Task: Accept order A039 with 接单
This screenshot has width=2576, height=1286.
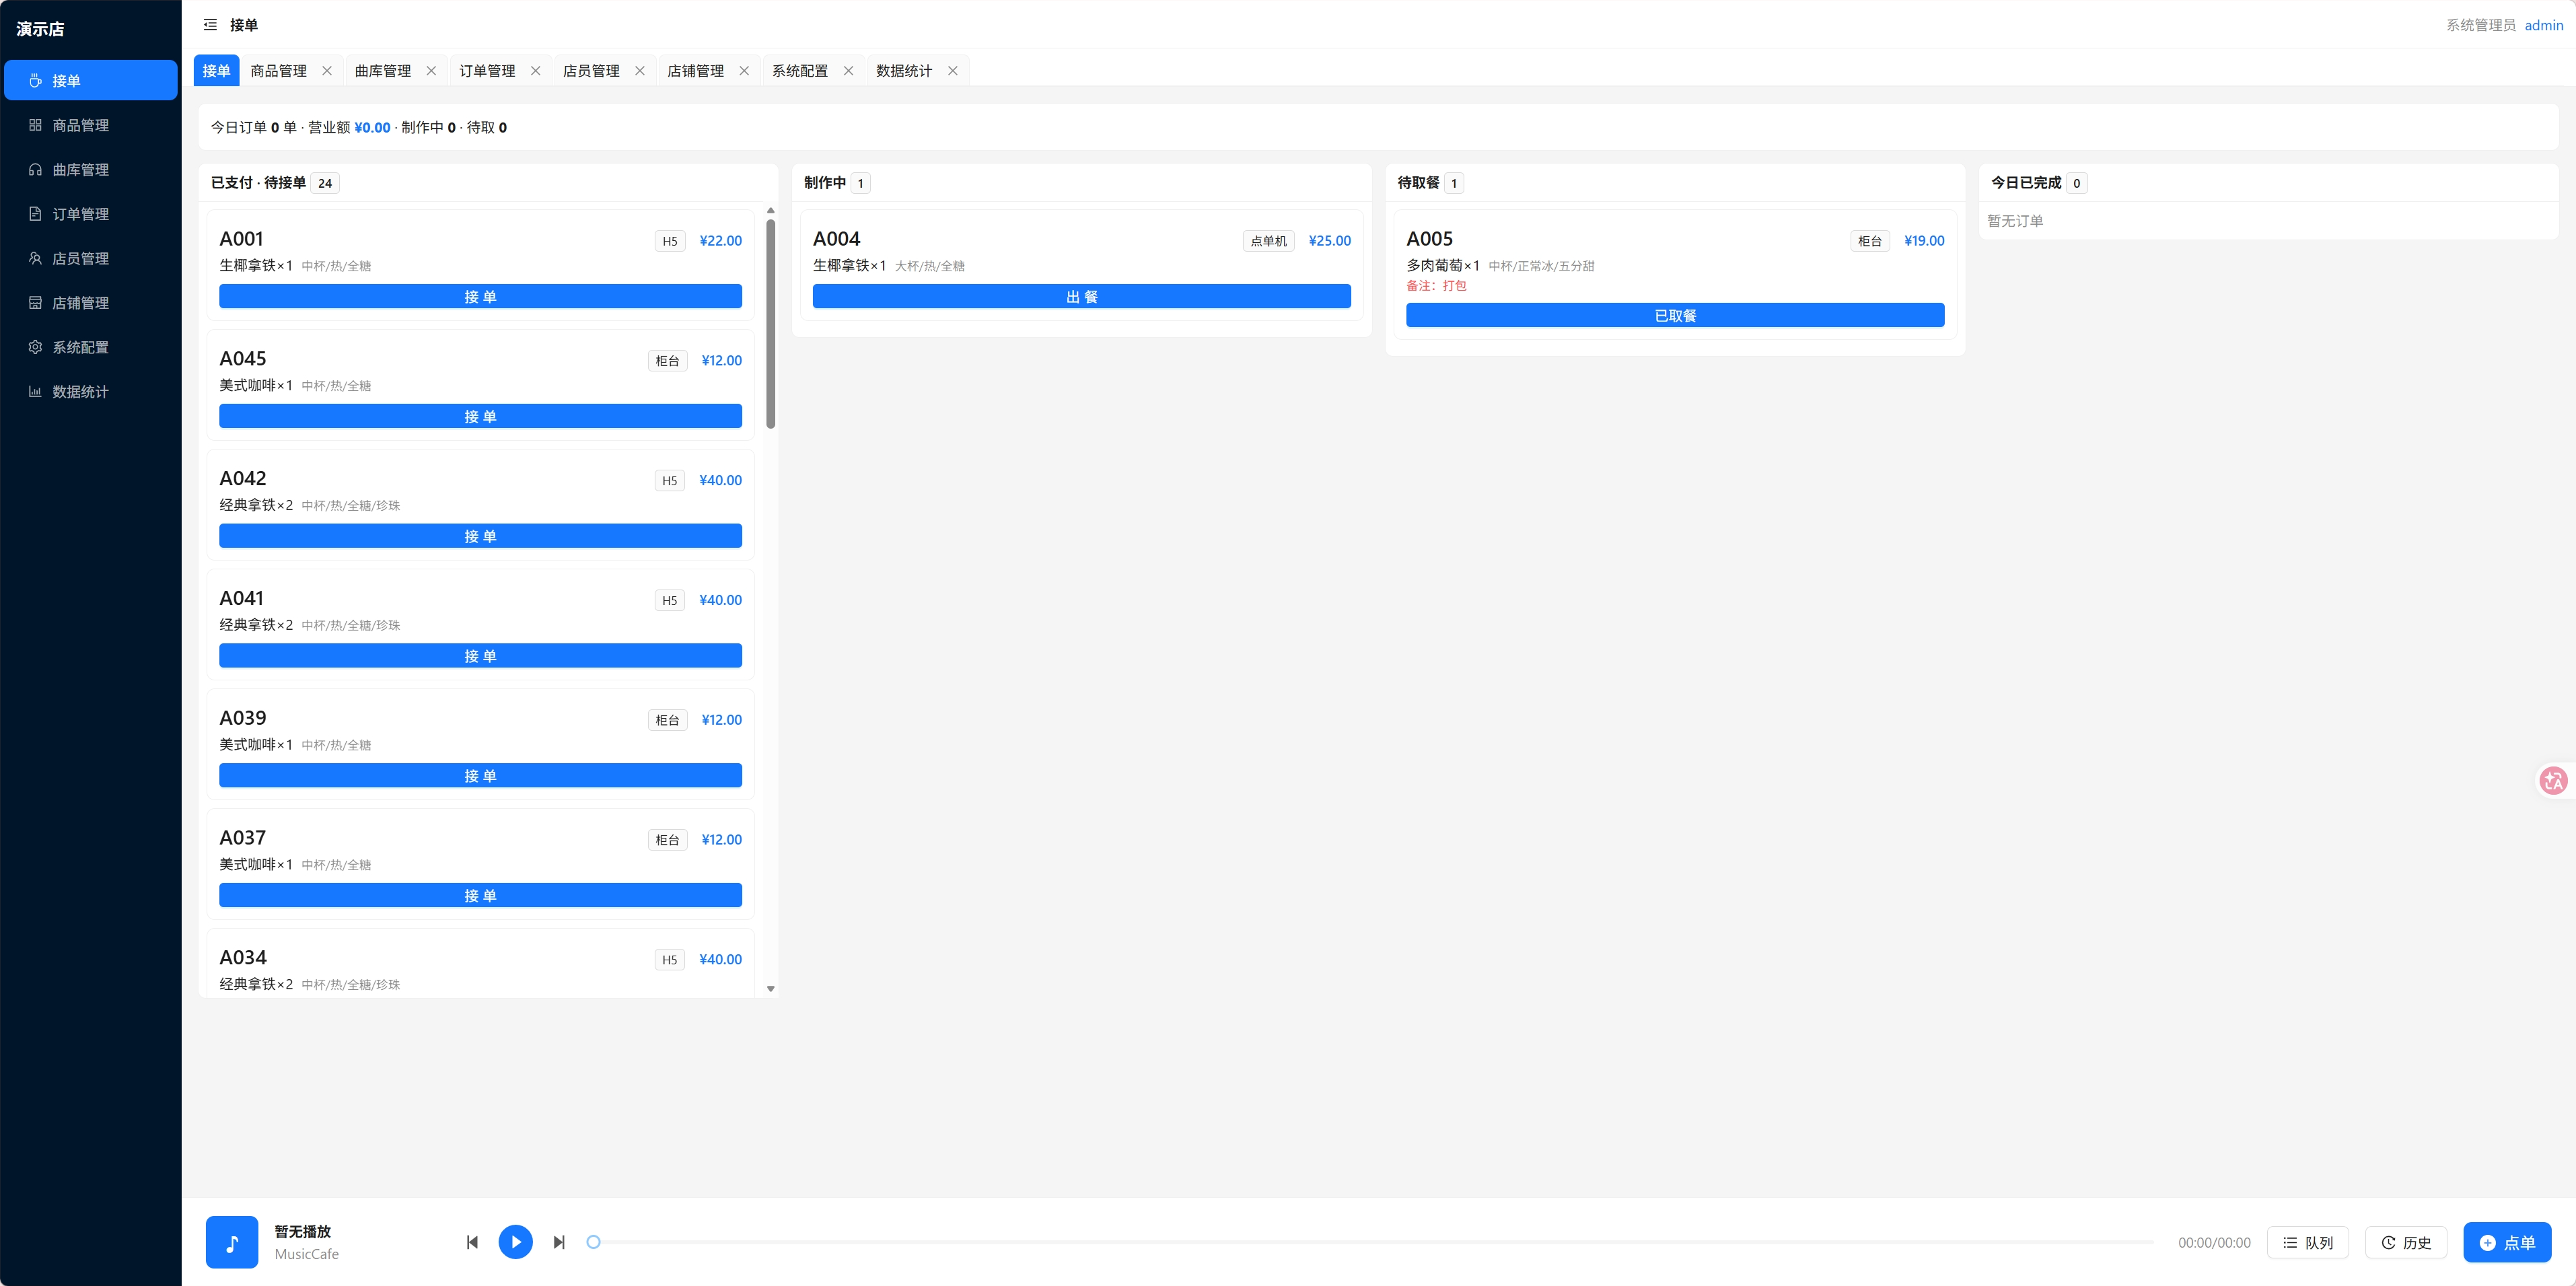Action: (480, 775)
